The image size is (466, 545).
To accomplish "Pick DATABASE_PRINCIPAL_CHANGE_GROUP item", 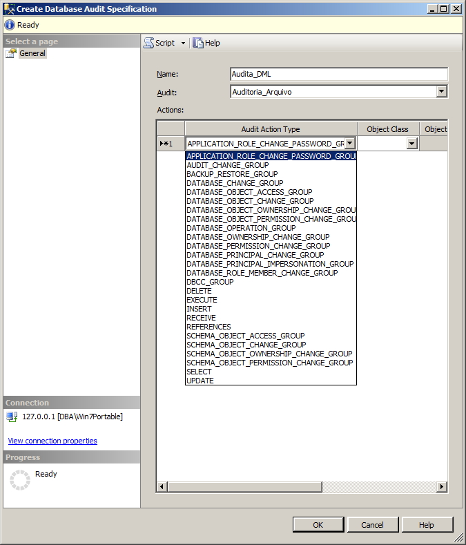I will 271,255.
